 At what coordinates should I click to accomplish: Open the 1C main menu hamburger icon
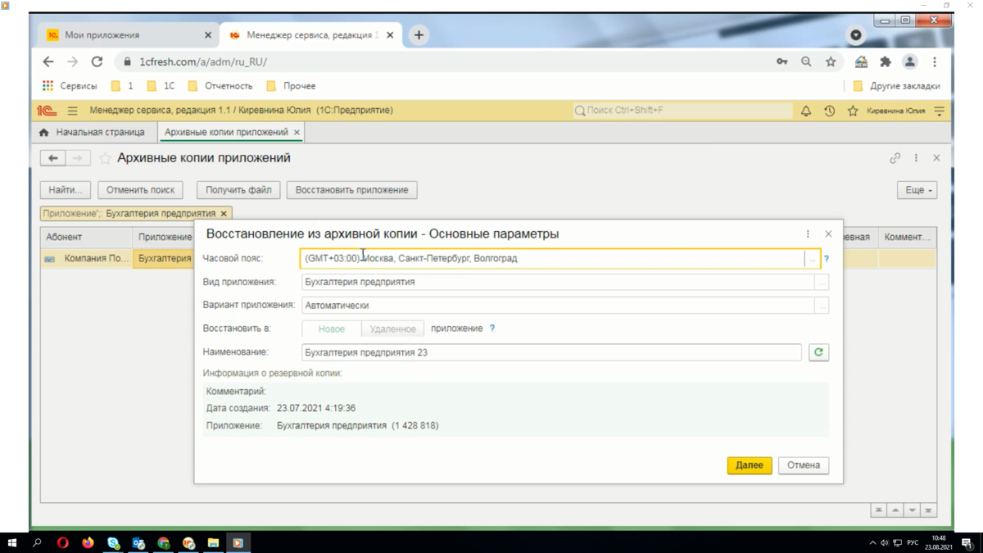pos(73,111)
